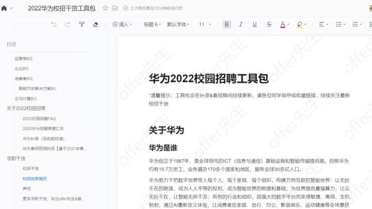The width and height of the screenshot is (372, 209).
Task: Jump to 企业BG in outline
Action: click(22, 69)
